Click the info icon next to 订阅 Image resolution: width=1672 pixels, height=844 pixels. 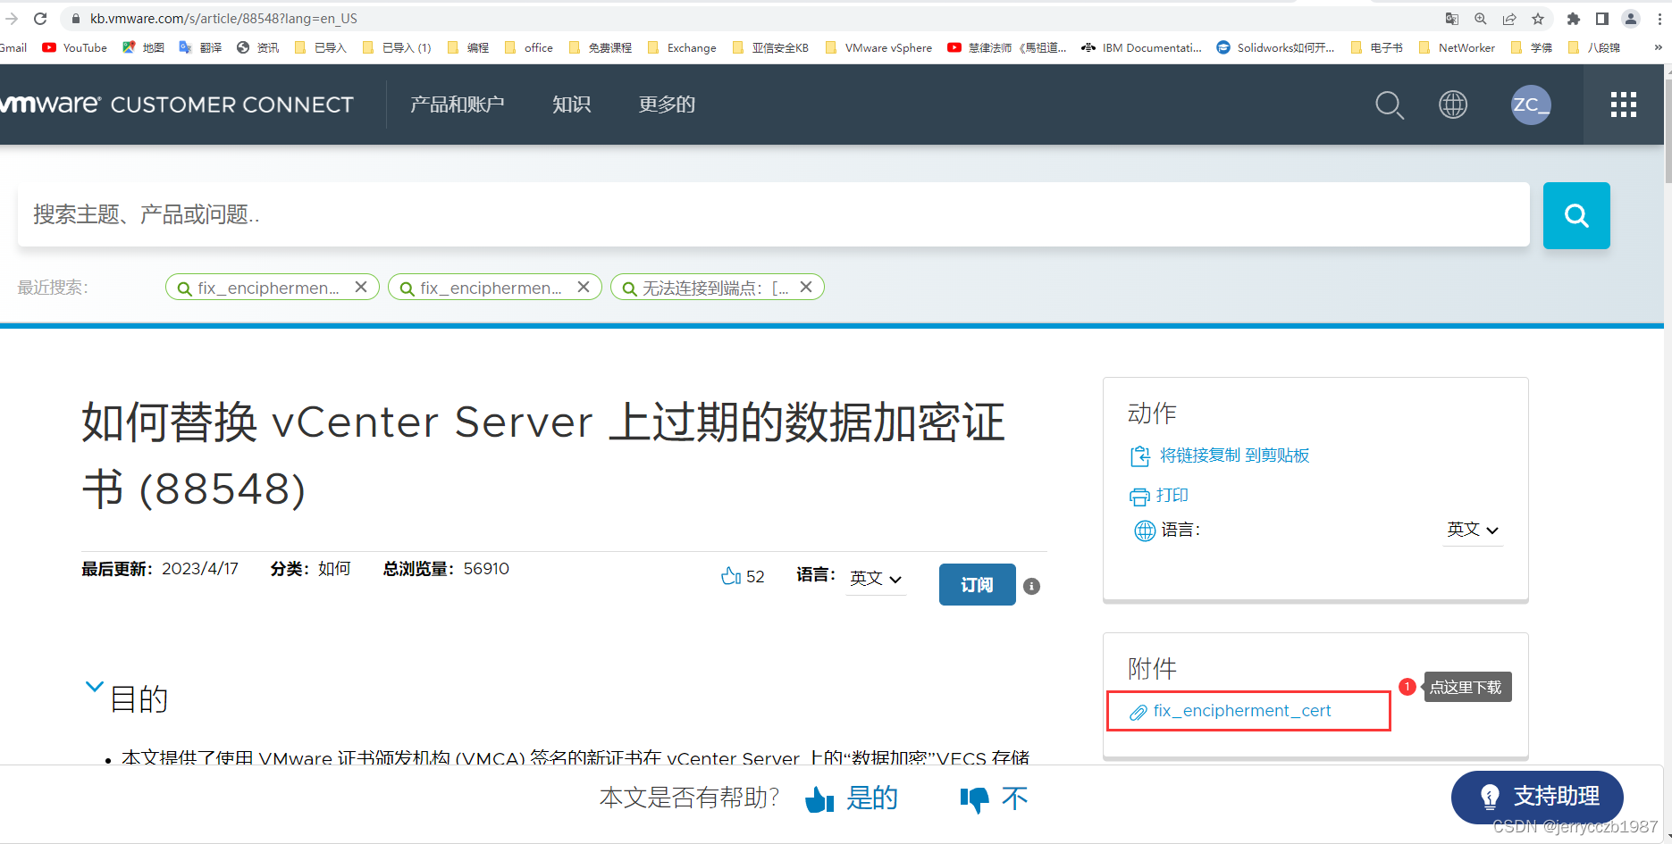(x=1031, y=586)
